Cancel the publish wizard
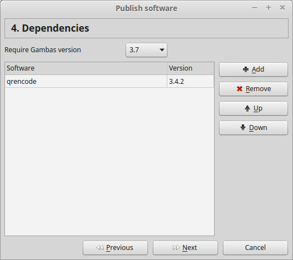This screenshot has width=293, height=260. click(255, 248)
